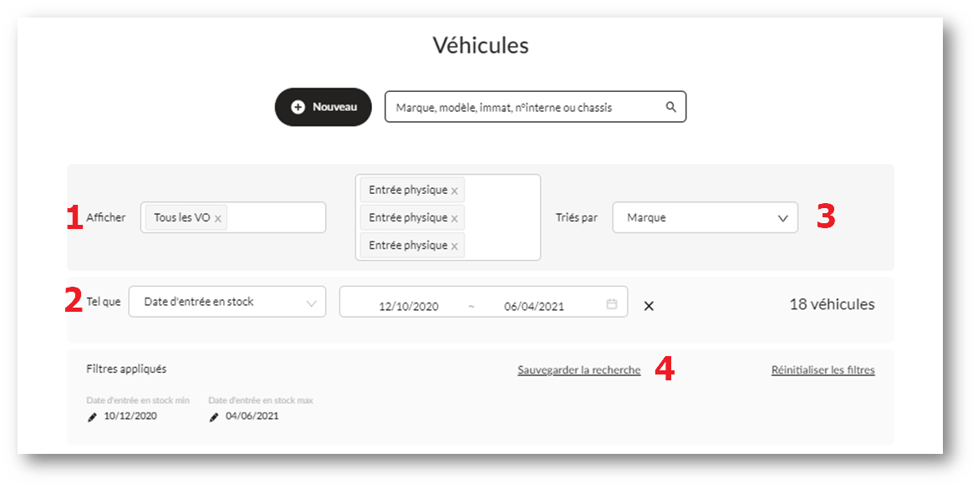
Task: Remove the first 'Entrée physique' tag
Action: 454,191
